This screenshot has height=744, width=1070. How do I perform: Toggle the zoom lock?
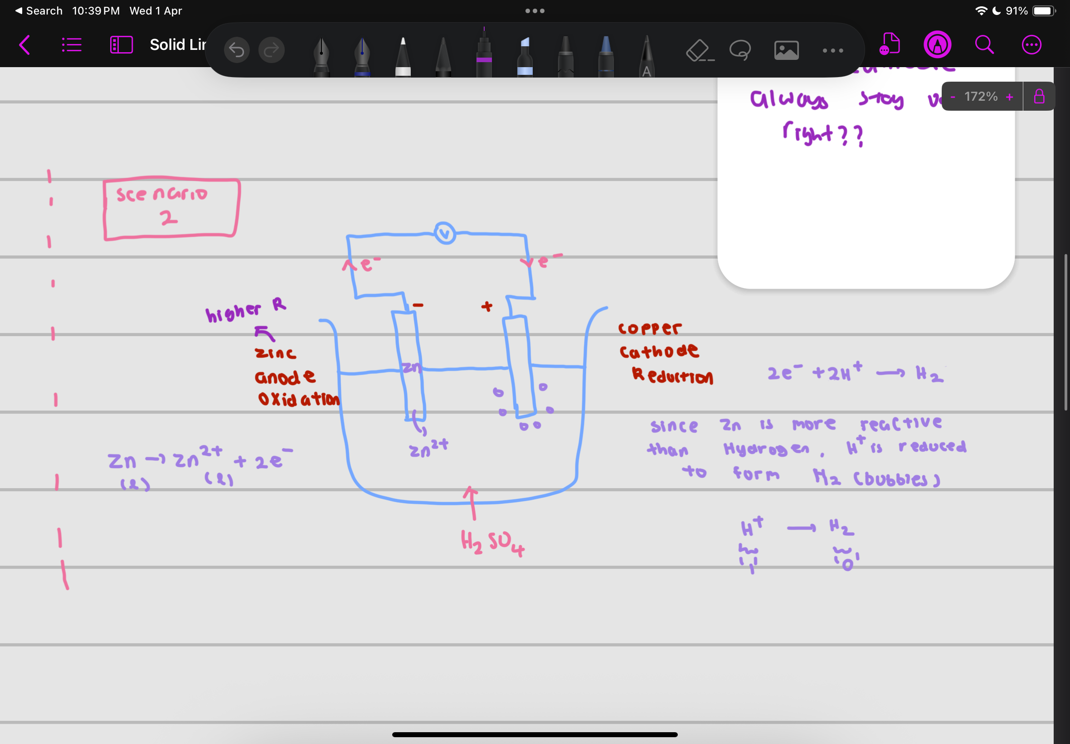coord(1040,96)
